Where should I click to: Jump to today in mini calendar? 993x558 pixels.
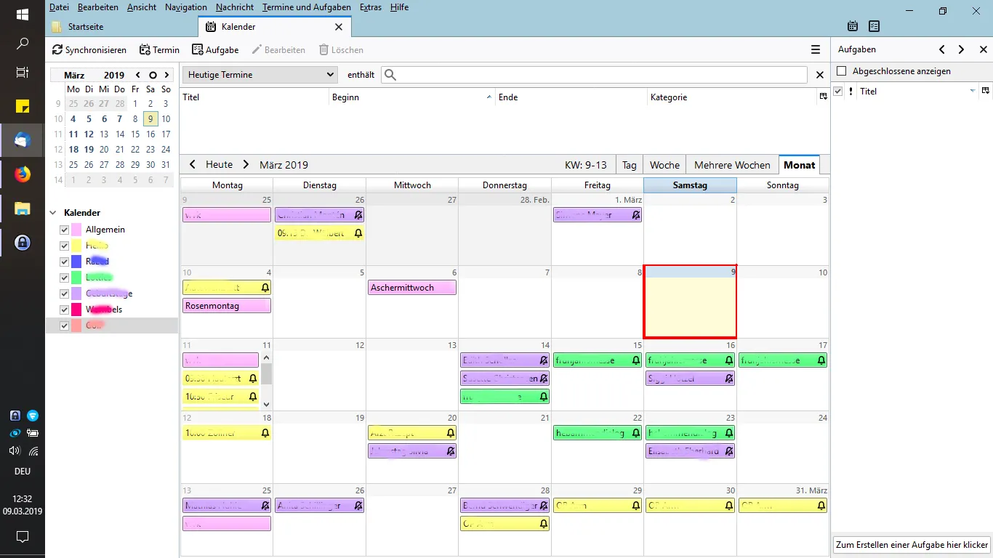[x=153, y=75]
